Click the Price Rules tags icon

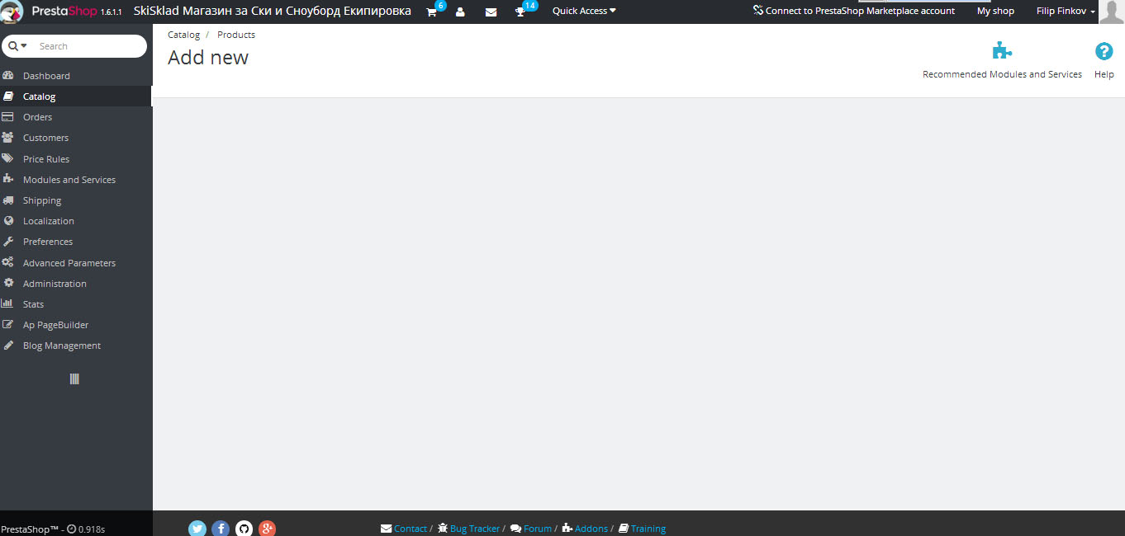click(x=7, y=158)
